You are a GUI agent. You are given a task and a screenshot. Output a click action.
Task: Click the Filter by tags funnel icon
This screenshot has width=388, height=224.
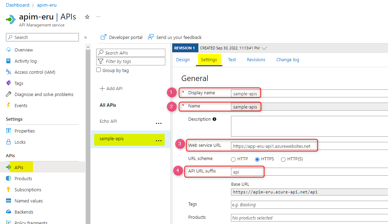(x=101, y=61)
